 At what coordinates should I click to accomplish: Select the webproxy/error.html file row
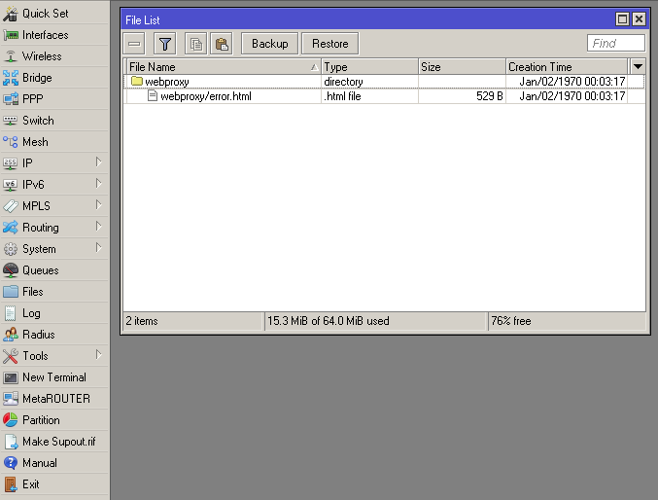[x=384, y=96]
